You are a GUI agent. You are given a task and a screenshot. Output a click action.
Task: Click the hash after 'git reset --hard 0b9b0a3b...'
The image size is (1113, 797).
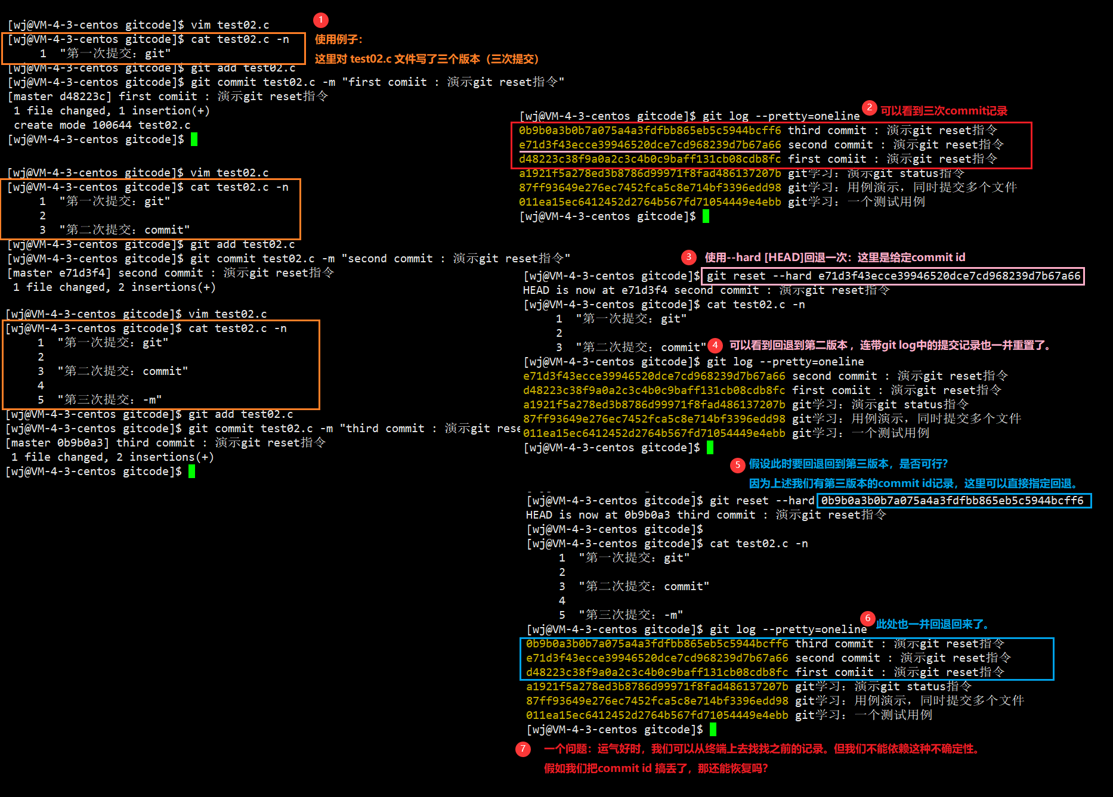tap(953, 500)
